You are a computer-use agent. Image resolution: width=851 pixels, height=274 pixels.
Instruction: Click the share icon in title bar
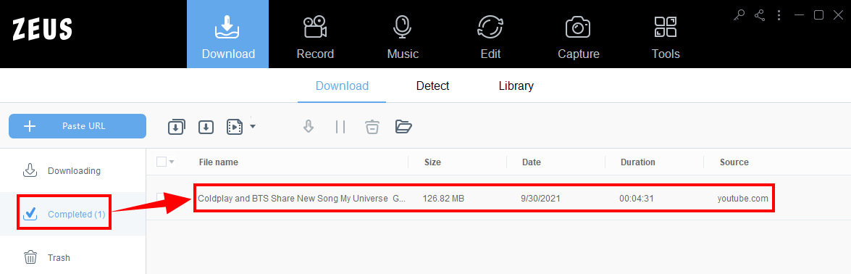(759, 15)
